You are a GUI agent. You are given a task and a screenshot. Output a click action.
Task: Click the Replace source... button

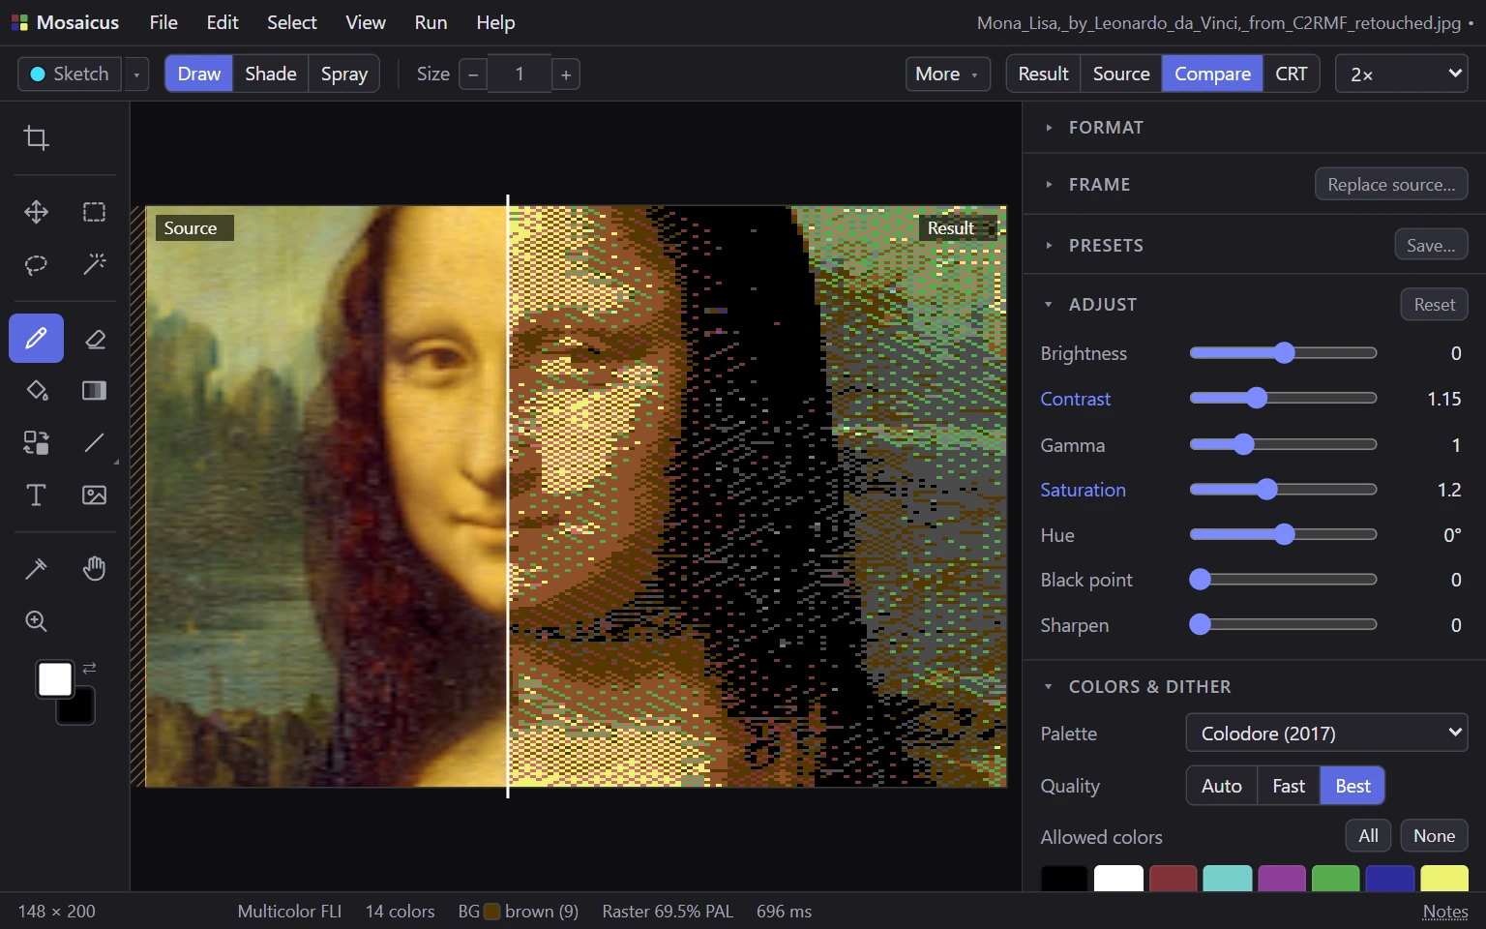pyautogui.click(x=1391, y=184)
